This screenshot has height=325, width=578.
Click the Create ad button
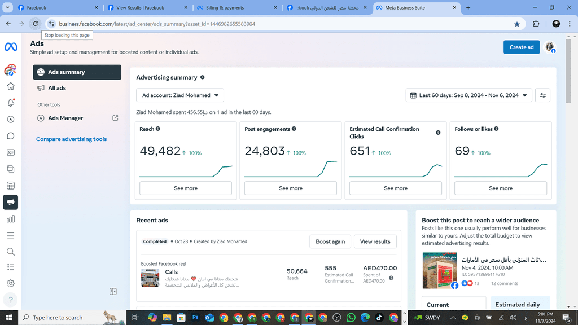(521, 47)
